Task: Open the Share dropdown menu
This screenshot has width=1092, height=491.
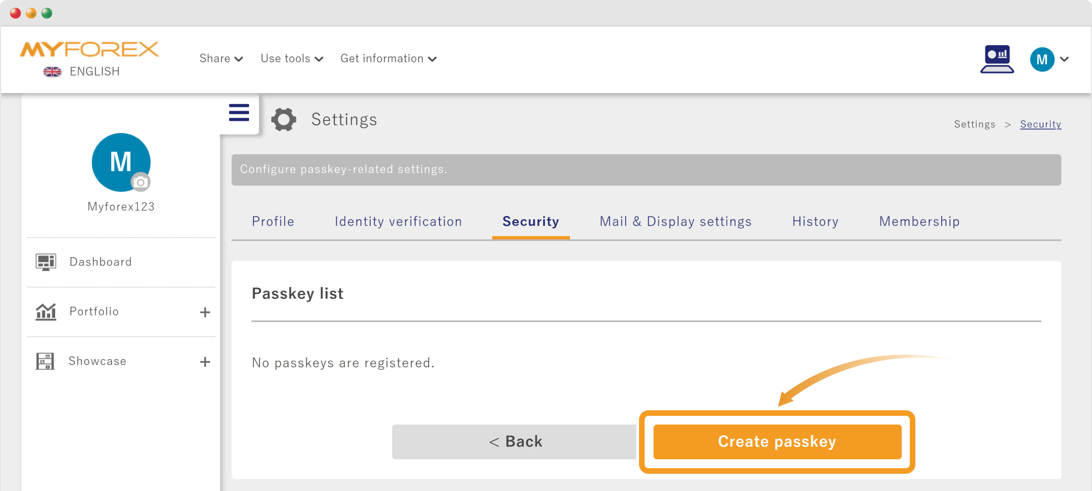Action: coord(221,58)
